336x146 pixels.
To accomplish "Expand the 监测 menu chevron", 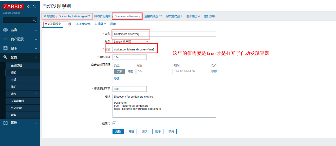I will (36, 30).
